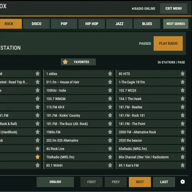
Task: Select station 70sRadio (MRG.fm)
Action: (x=78, y=157)
